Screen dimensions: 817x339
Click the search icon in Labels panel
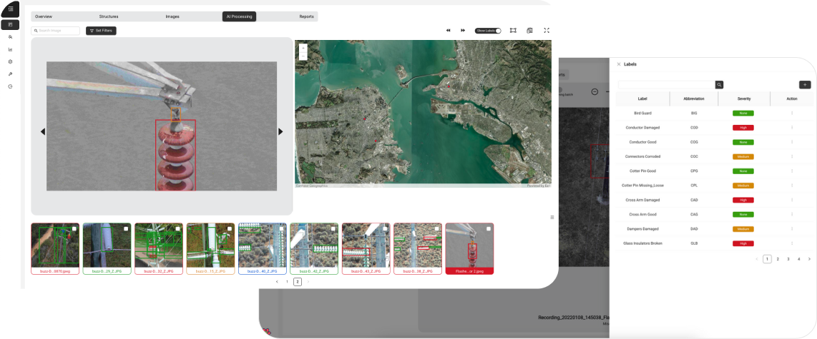tap(720, 84)
